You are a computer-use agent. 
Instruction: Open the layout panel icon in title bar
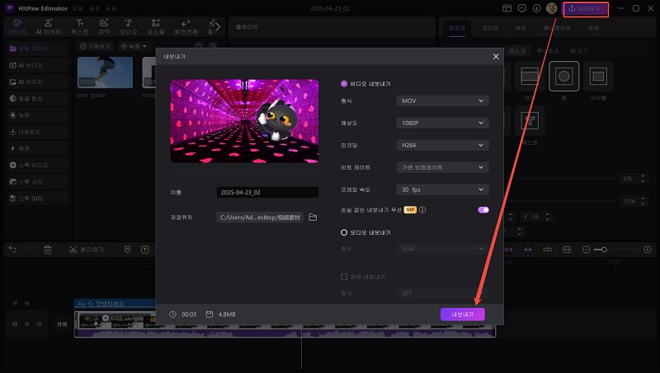(507, 8)
